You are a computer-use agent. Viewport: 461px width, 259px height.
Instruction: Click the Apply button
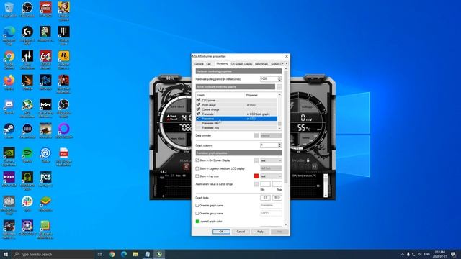(x=260, y=232)
